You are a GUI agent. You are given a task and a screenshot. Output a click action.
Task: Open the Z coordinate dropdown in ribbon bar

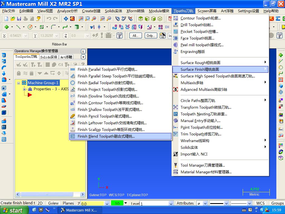88,36
